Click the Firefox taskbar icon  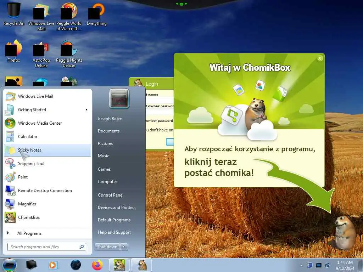pos(97,265)
